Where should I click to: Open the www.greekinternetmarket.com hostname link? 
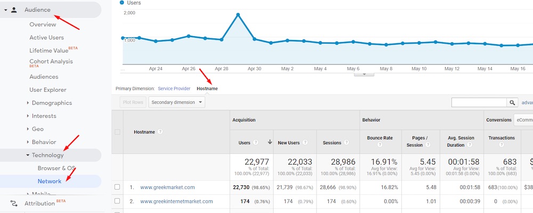pos(176,201)
